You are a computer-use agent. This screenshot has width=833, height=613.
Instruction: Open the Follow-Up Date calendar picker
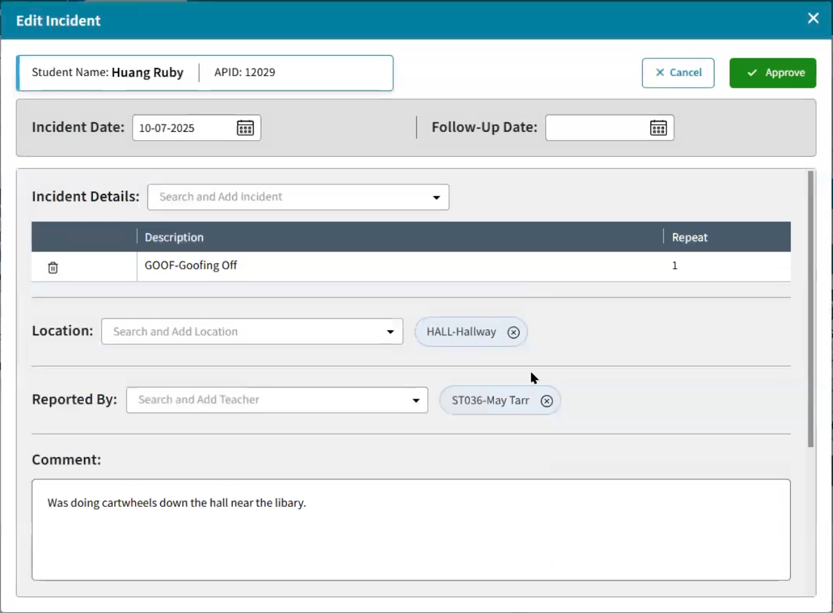[658, 127]
